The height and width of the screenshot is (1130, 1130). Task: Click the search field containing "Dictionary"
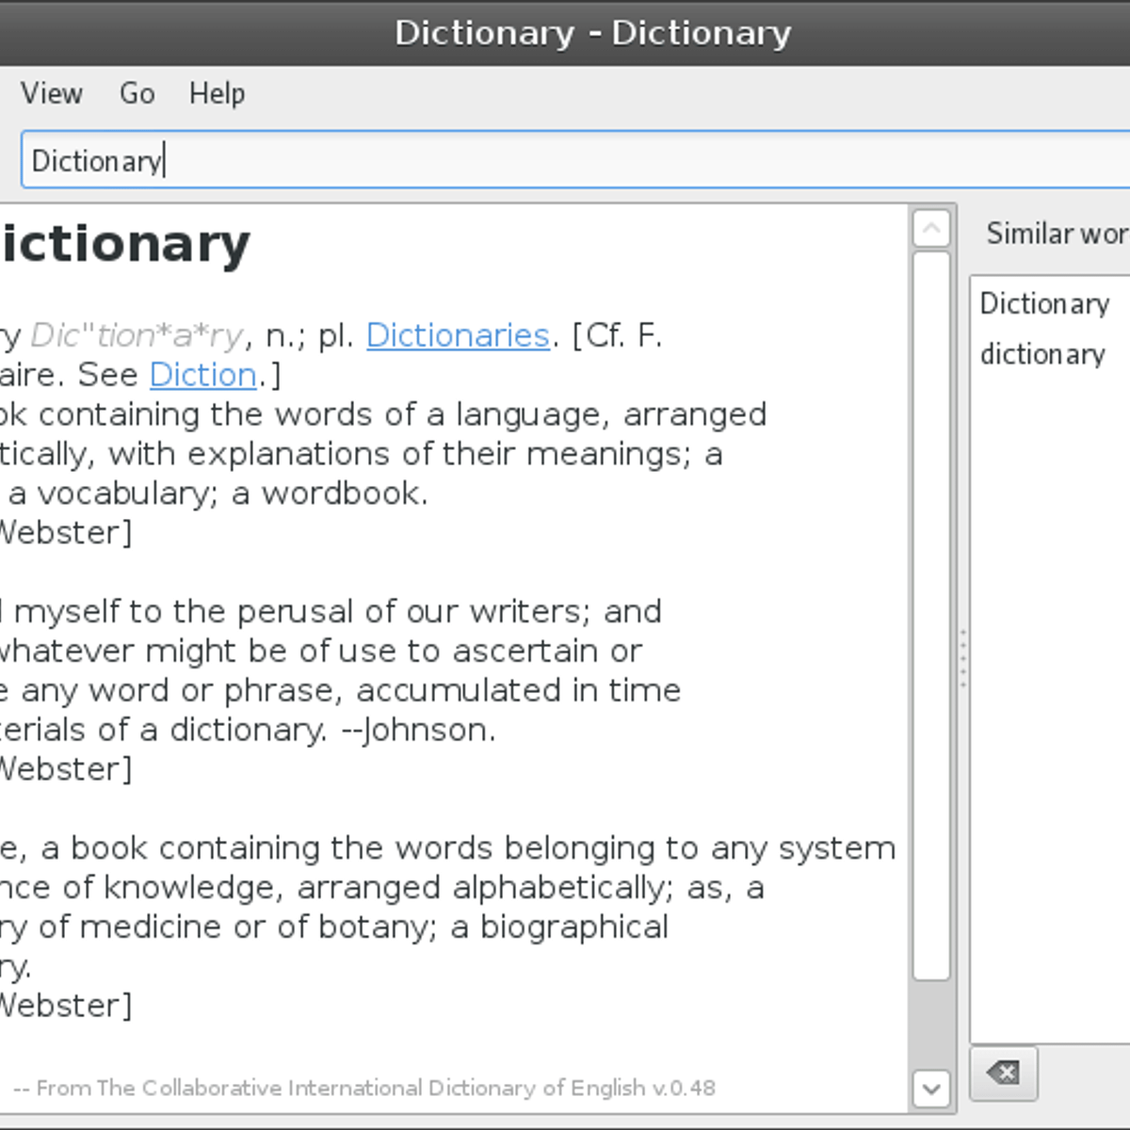point(565,160)
